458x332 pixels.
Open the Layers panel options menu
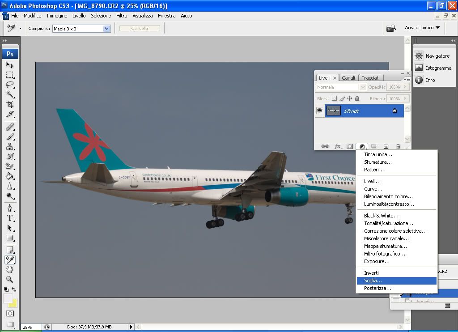point(407,79)
